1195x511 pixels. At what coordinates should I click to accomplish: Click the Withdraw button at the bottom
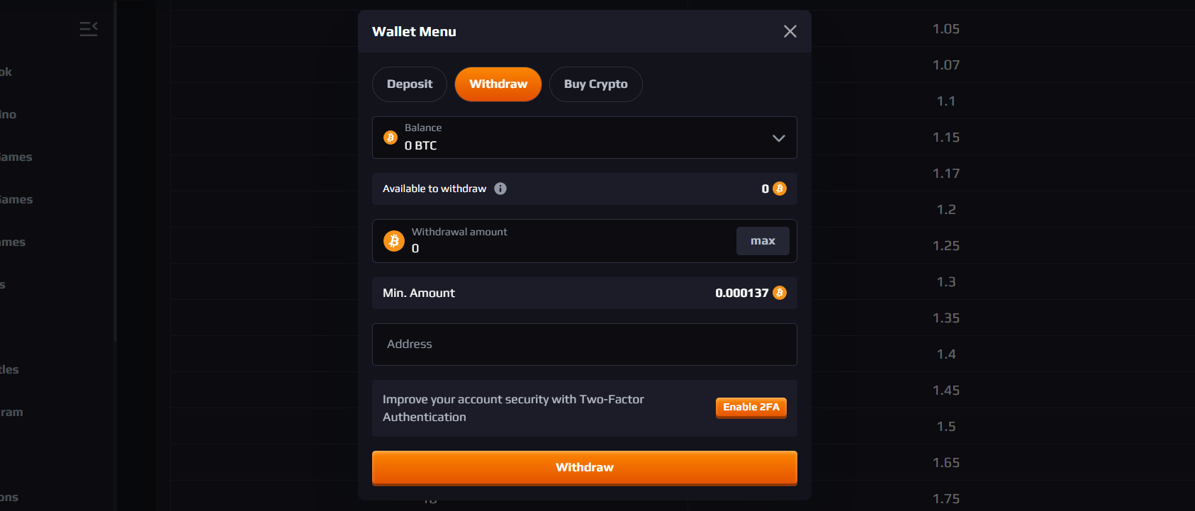point(584,467)
